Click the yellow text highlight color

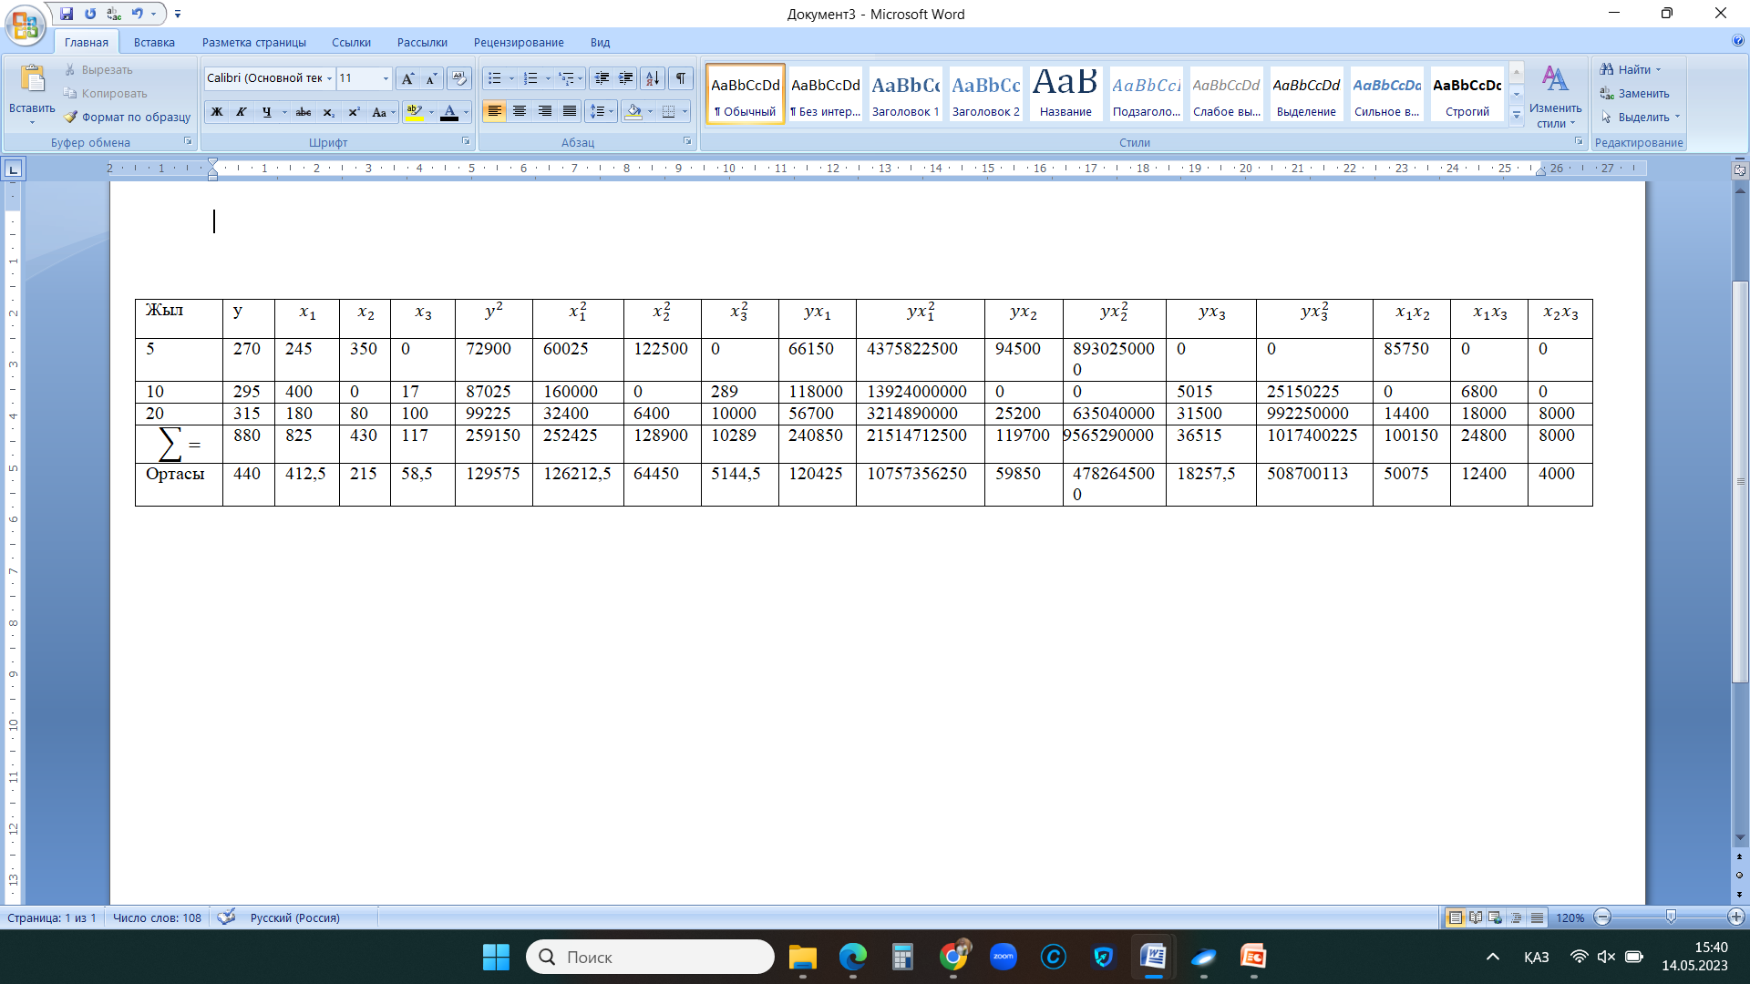point(415,112)
